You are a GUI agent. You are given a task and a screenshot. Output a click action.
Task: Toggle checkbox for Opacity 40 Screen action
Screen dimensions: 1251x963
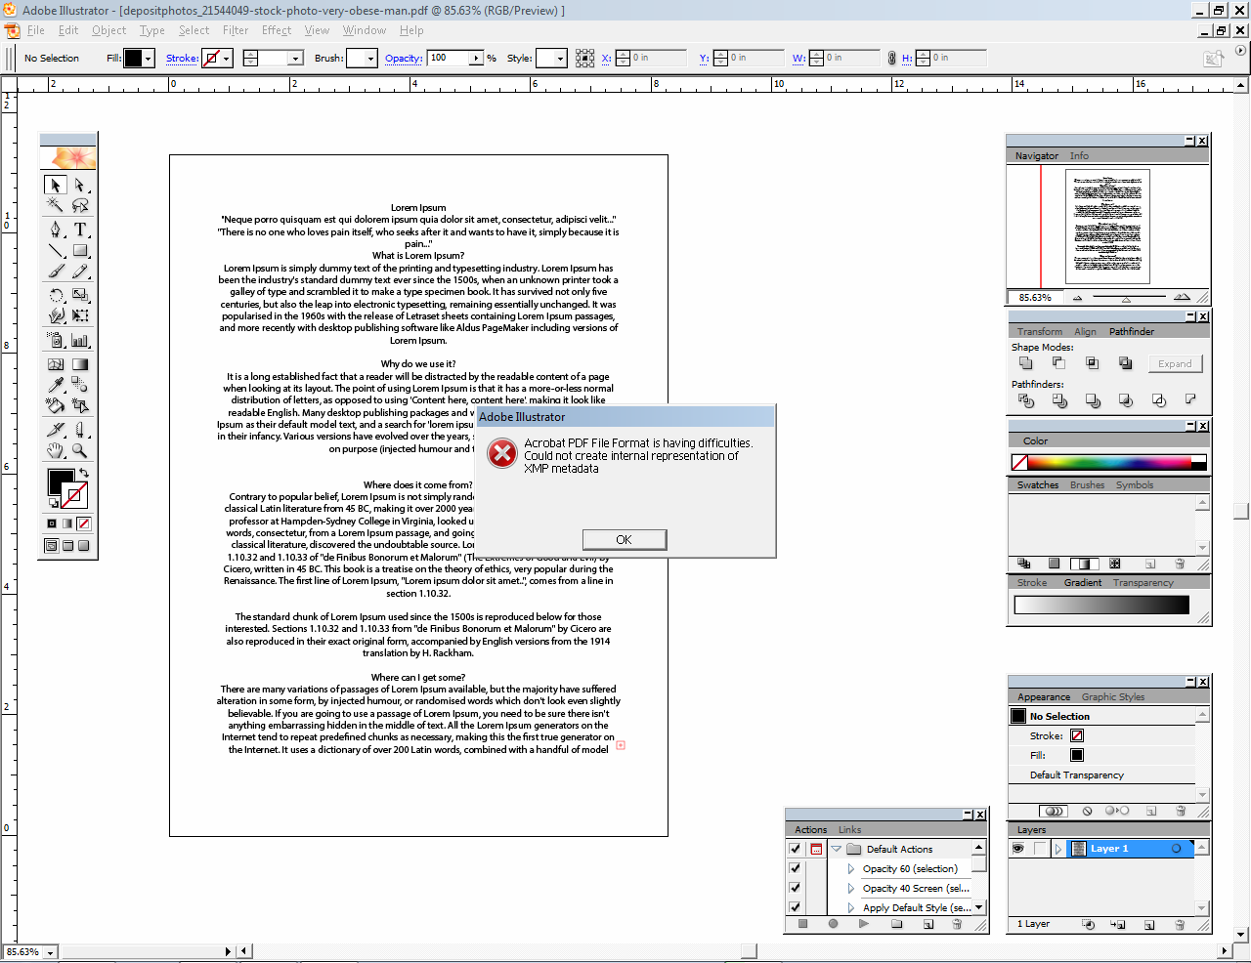pos(796,888)
